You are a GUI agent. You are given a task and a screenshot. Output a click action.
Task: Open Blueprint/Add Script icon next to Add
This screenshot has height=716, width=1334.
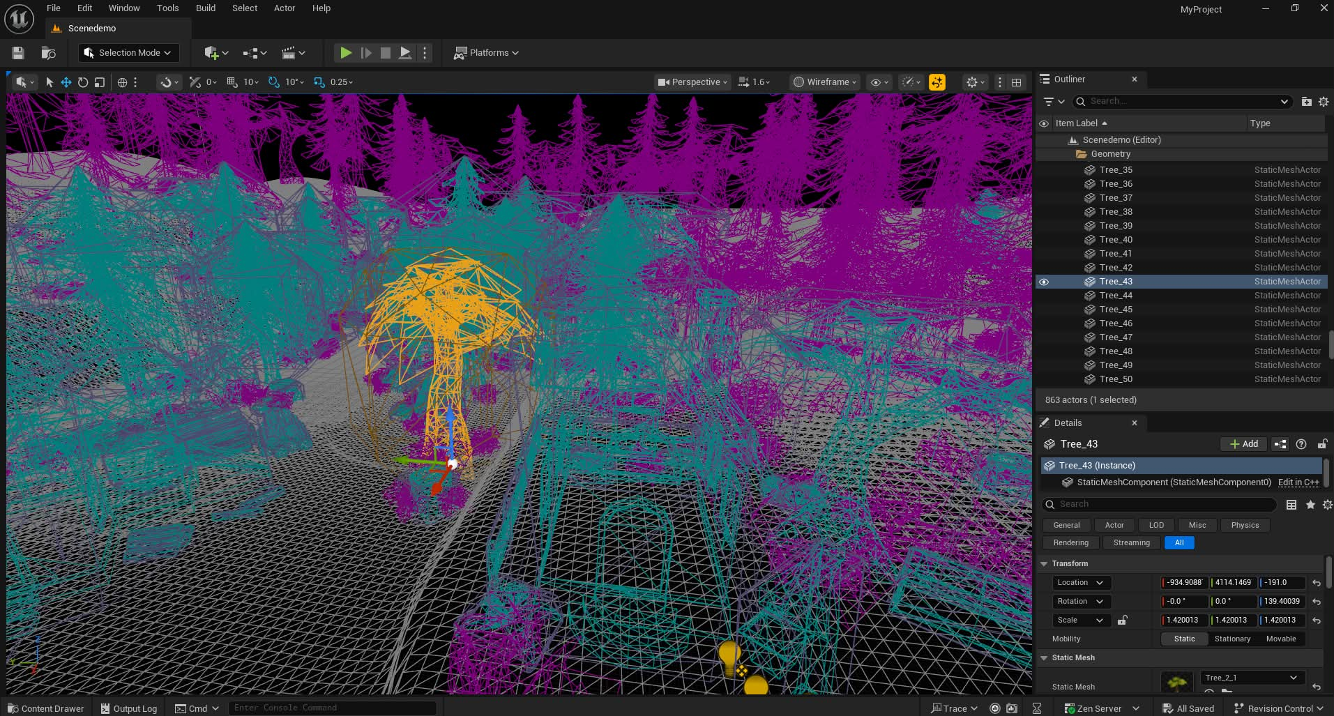pyautogui.click(x=1280, y=444)
